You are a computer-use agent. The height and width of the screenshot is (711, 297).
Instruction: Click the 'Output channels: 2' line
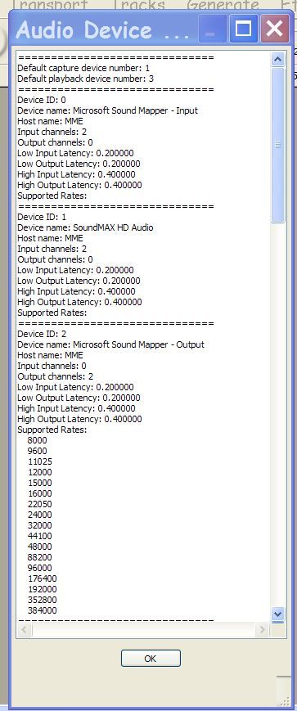pyautogui.click(x=55, y=376)
